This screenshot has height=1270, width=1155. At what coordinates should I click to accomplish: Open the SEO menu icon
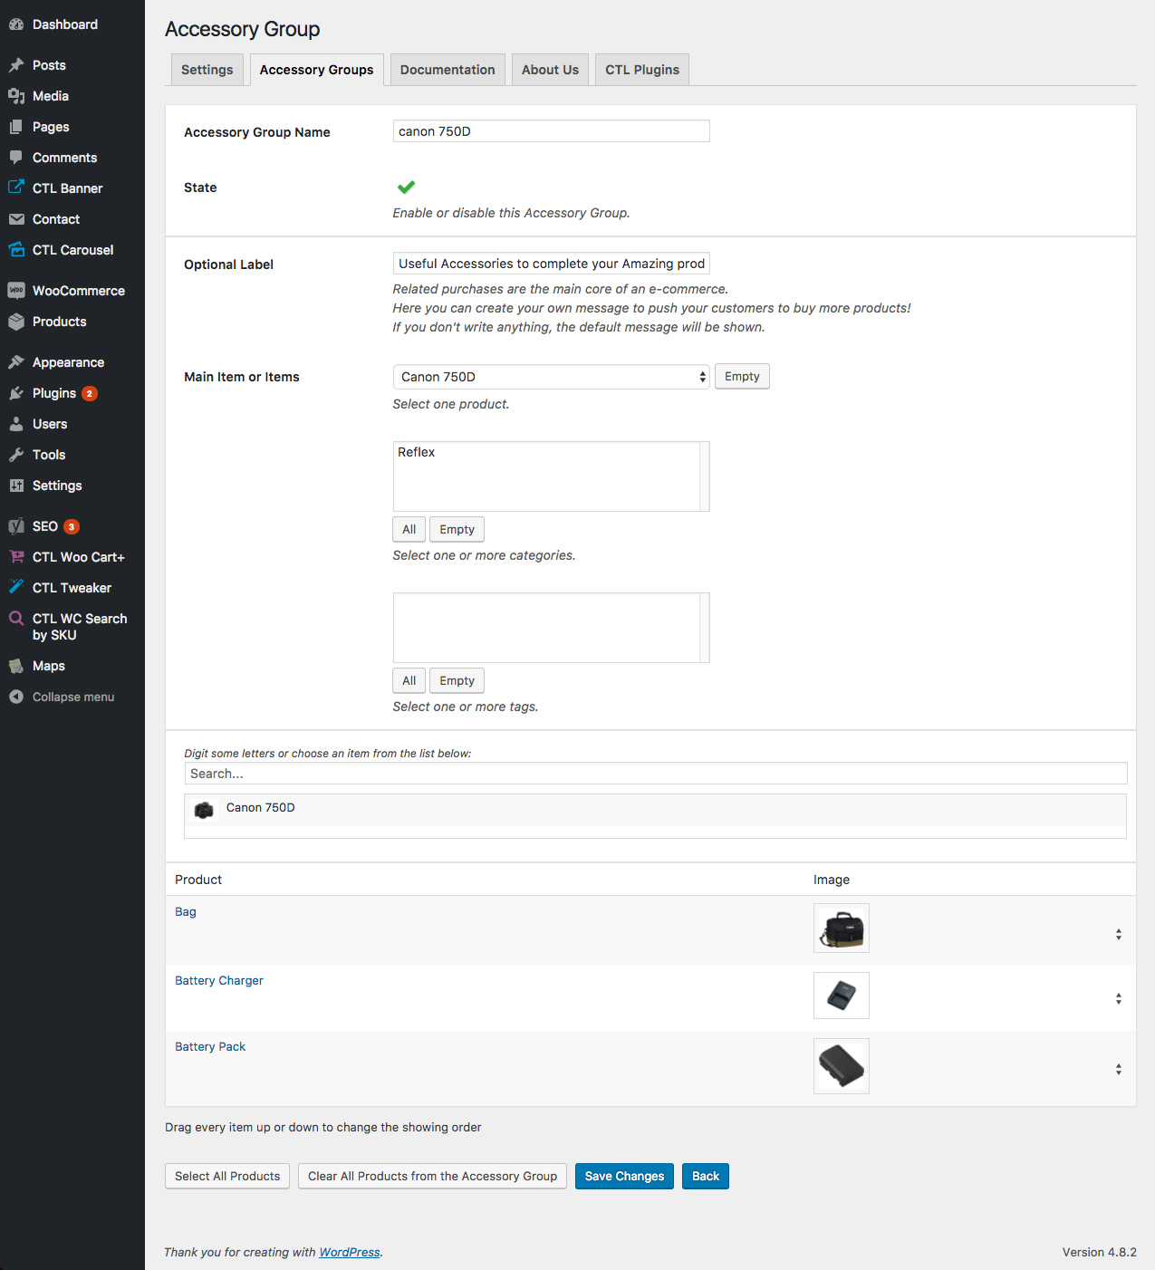pyautogui.click(x=16, y=526)
